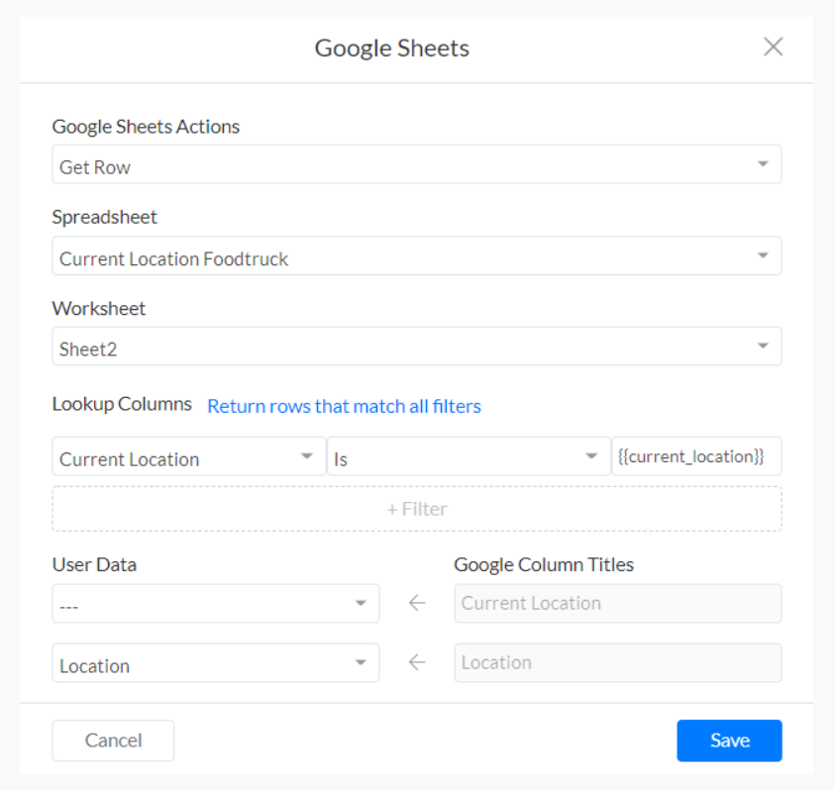Click the greyed Location column title field
The width and height of the screenshot is (835, 790).
point(617,662)
